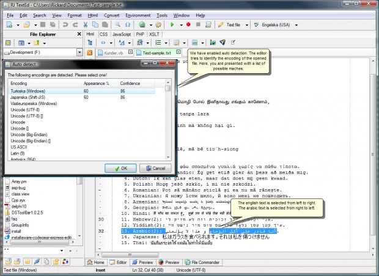The width and height of the screenshot is (379, 276).
Task: Click the globe browser preview icon
Action: pyautogui.click(x=142, y=24)
